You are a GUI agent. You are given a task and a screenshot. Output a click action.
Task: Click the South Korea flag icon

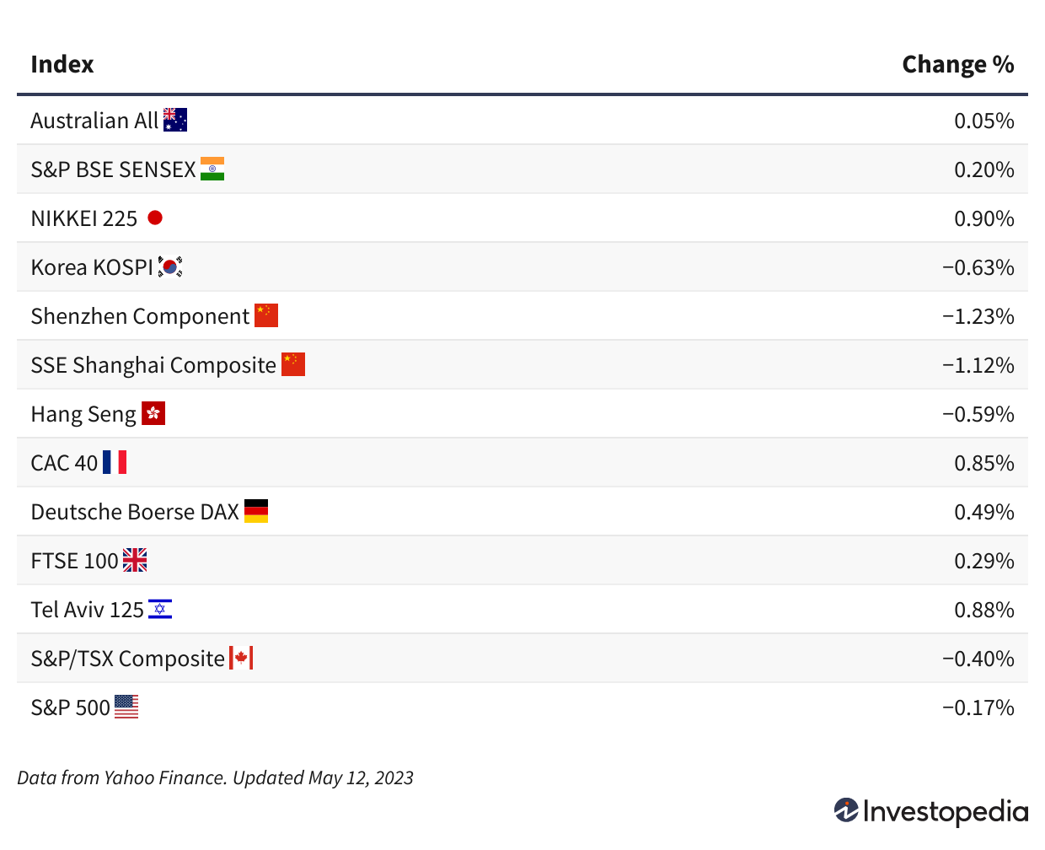(170, 267)
